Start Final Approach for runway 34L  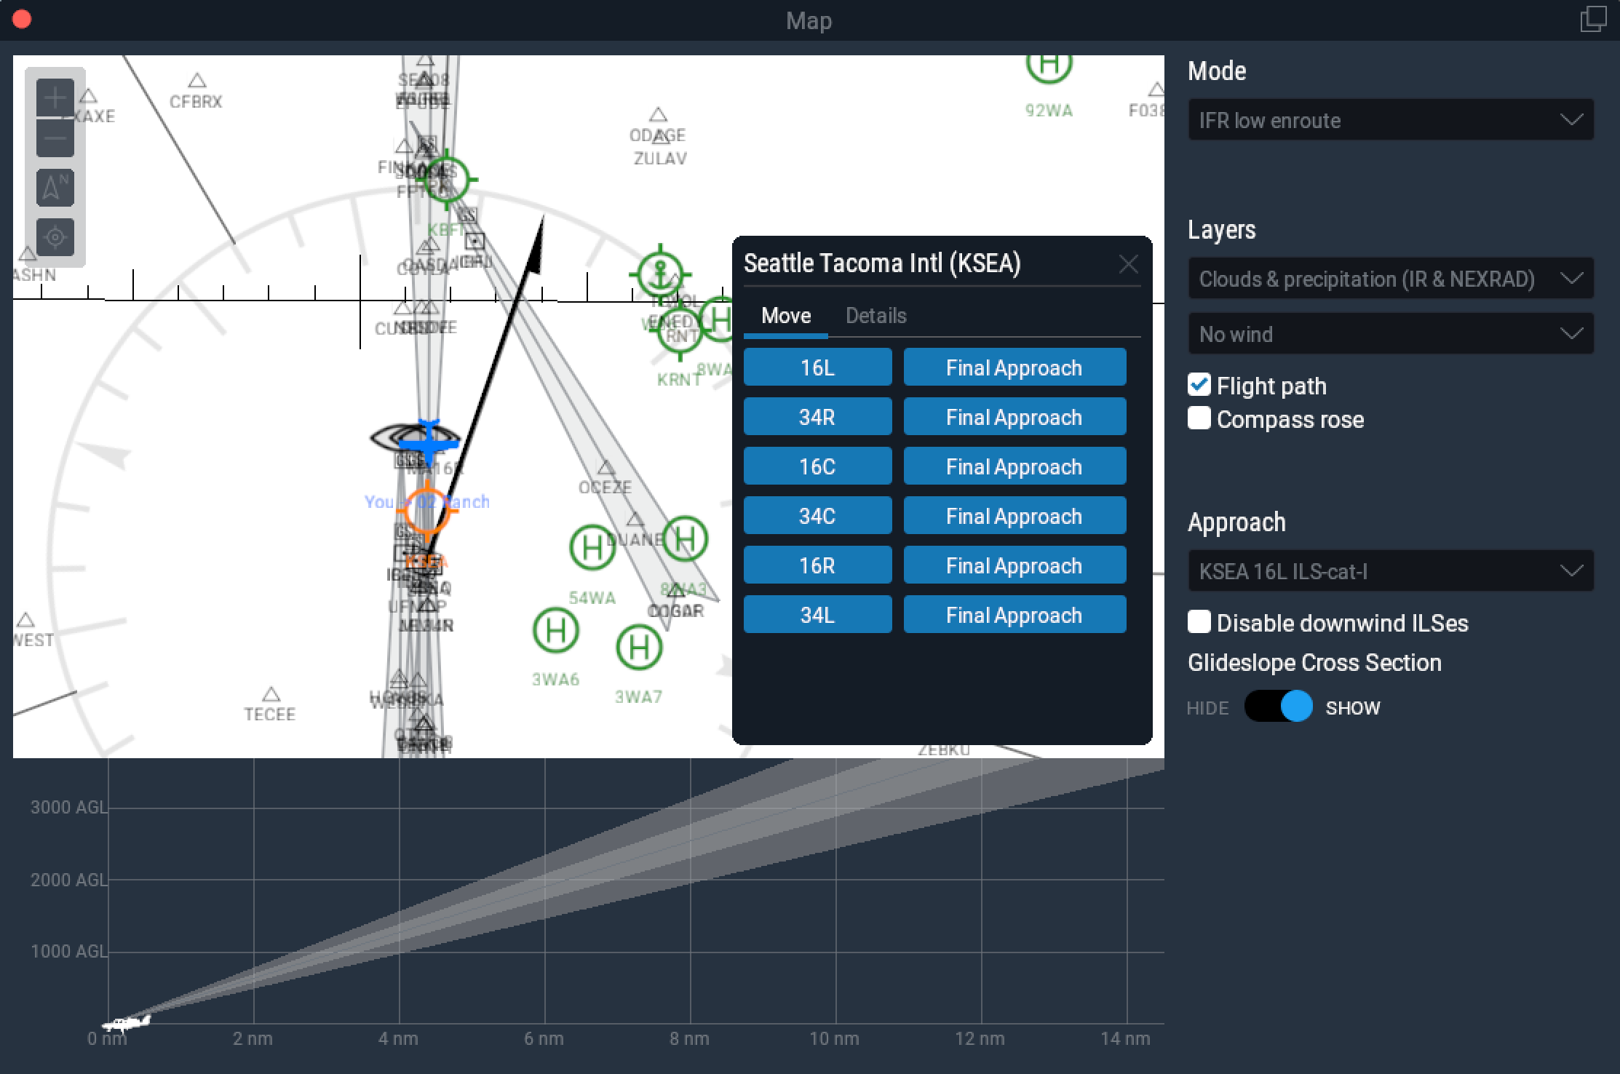[1015, 615]
